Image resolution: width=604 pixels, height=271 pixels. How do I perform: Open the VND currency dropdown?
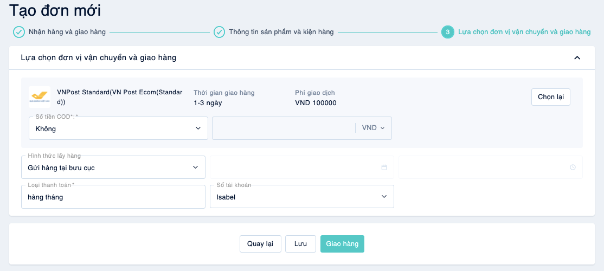373,128
